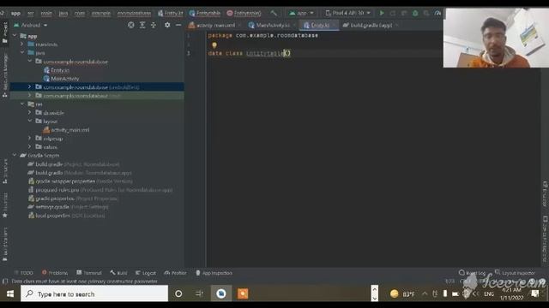The image size is (549, 308).
Task: Open the App Inspection tool window
Action: 214,273
